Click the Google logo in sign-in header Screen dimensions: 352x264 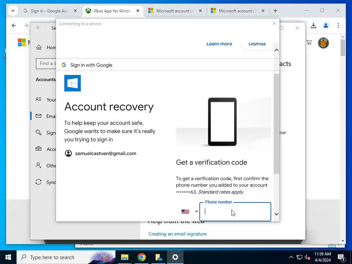(x=64, y=65)
